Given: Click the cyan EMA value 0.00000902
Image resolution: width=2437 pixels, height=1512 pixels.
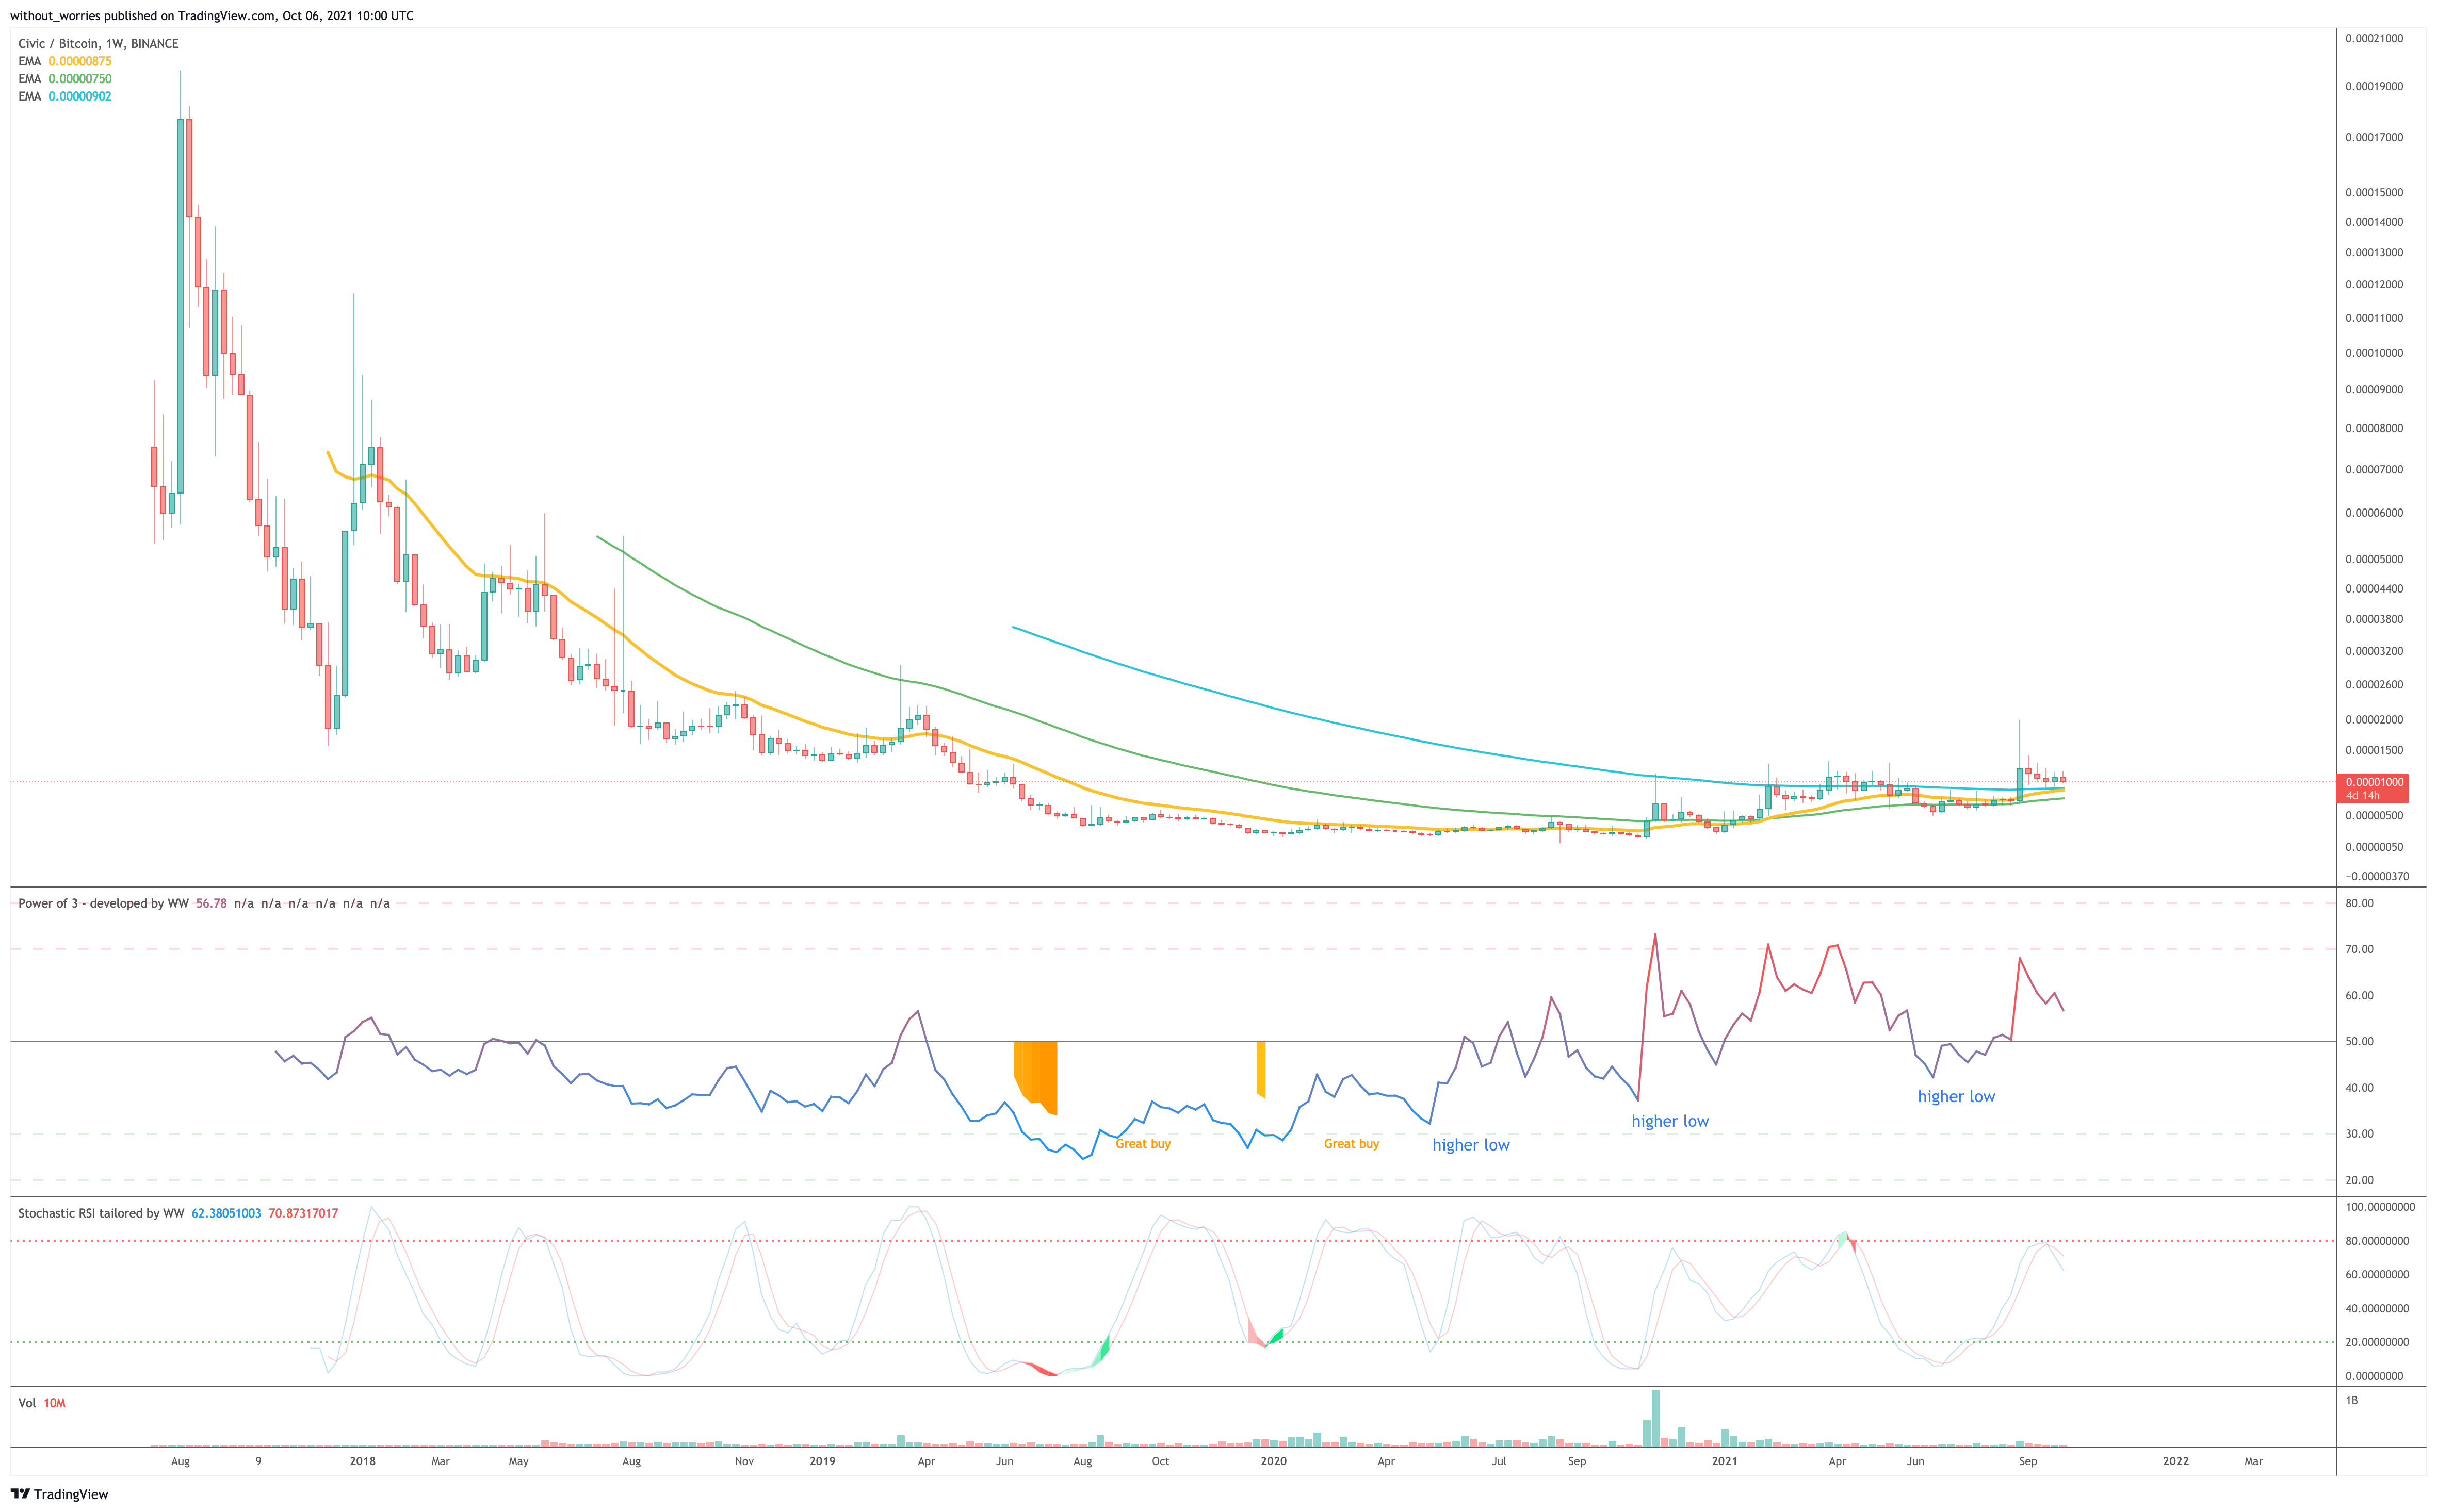Looking at the screenshot, I should tap(80, 97).
